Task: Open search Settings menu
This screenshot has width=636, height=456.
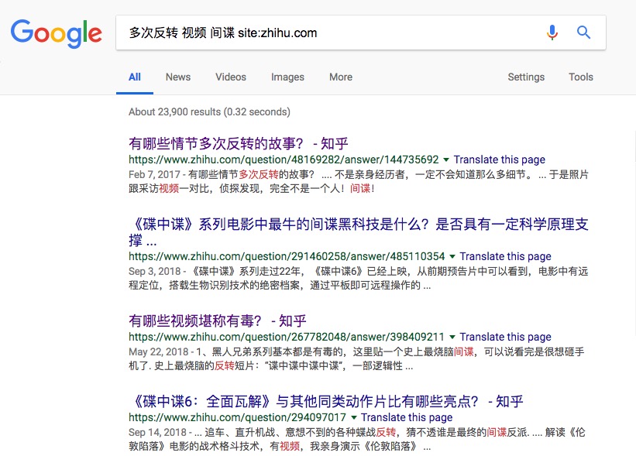Action: click(526, 77)
